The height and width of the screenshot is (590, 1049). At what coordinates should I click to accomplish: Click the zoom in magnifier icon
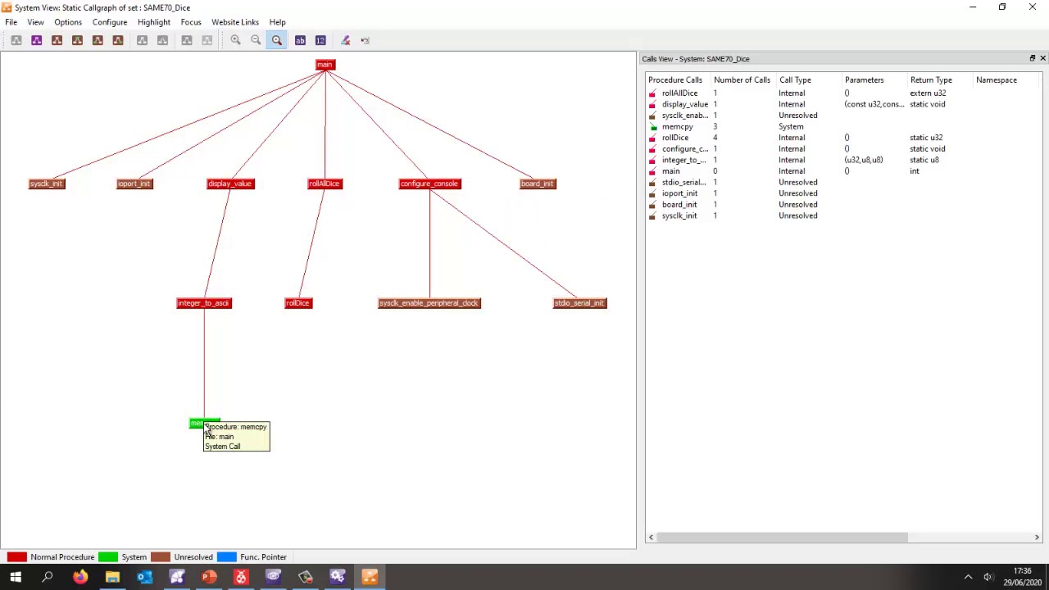(235, 40)
